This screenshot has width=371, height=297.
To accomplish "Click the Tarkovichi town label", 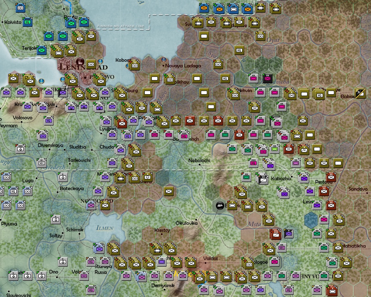I will (x=79, y=160).
